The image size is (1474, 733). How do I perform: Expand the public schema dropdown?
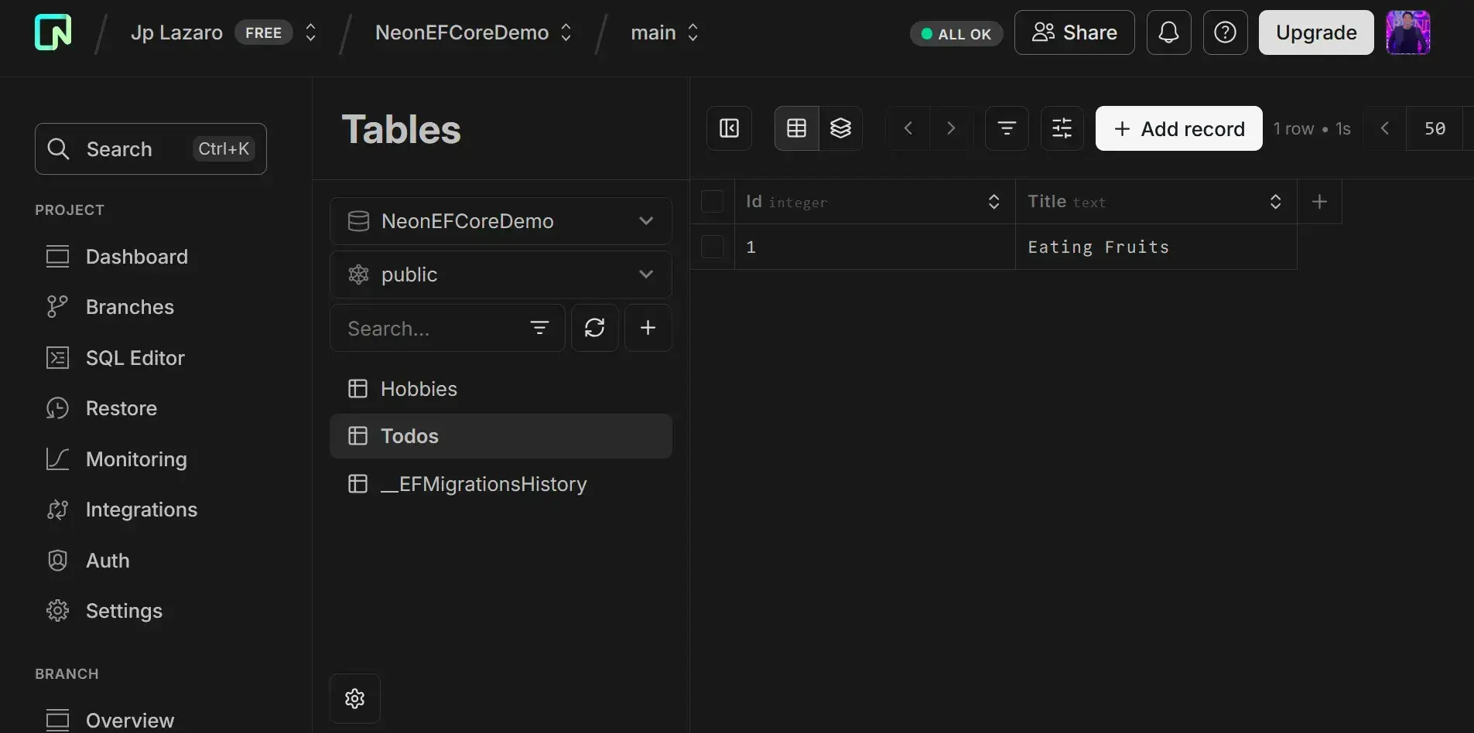501,274
